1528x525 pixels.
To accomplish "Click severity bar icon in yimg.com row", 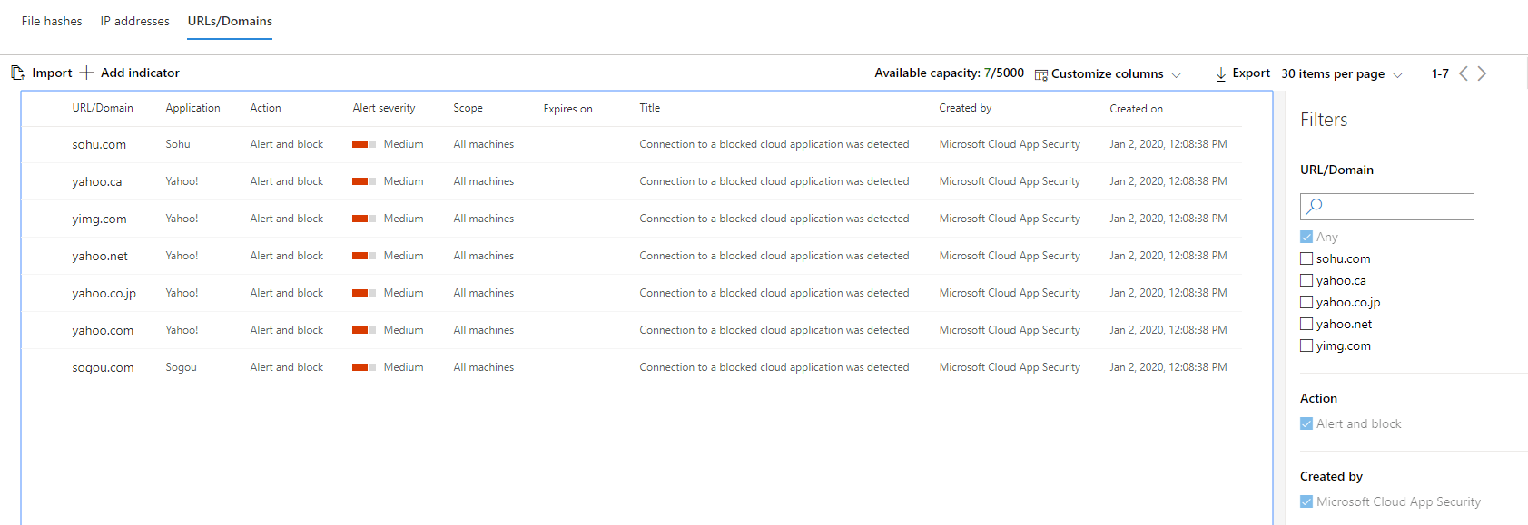I will pos(364,219).
